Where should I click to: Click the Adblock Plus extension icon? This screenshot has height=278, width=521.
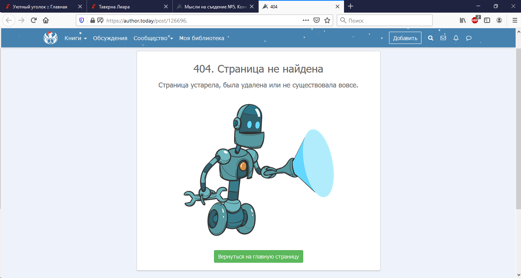[x=475, y=20]
